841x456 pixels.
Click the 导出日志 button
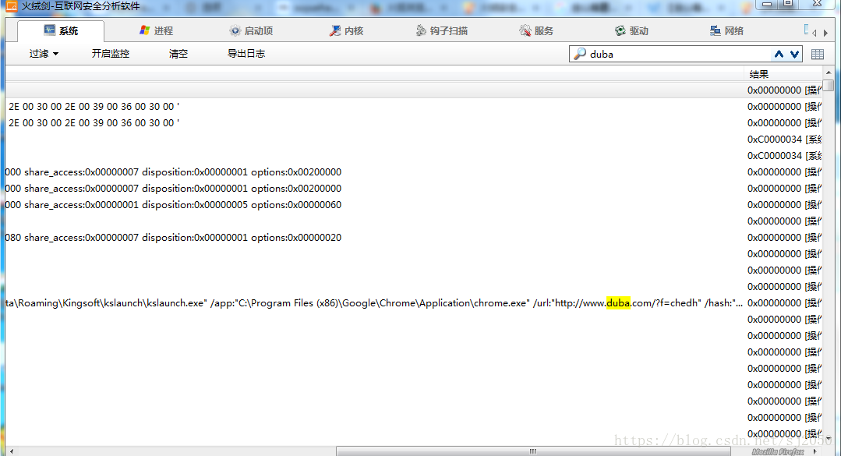coord(246,54)
